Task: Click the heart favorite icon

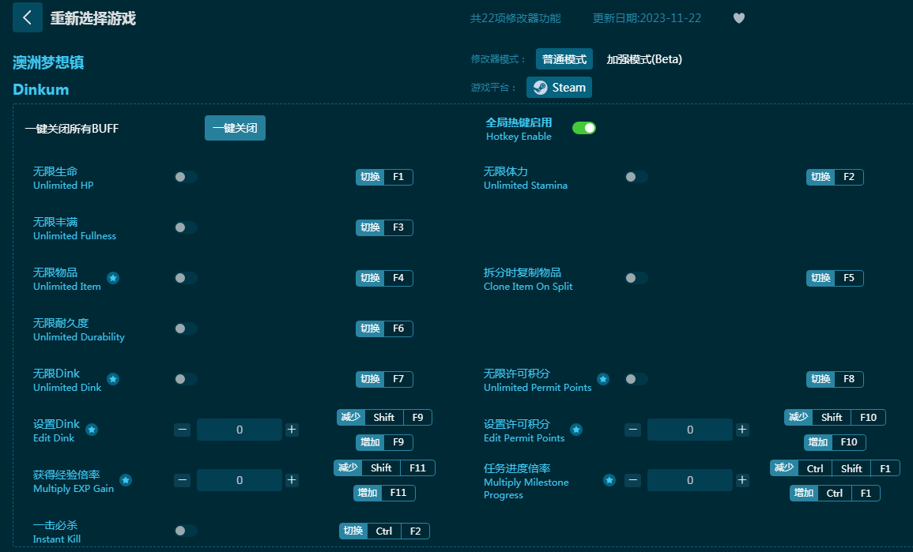Action: [x=739, y=18]
